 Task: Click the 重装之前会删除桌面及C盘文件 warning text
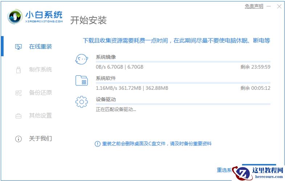pyautogui.click(x=157, y=144)
